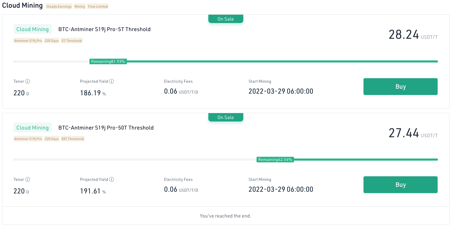This screenshot has height=228, width=453.
Task: Open the BTC-Antminer S19j Pro-5T Threshold title
Action: click(x=105, y=29)
